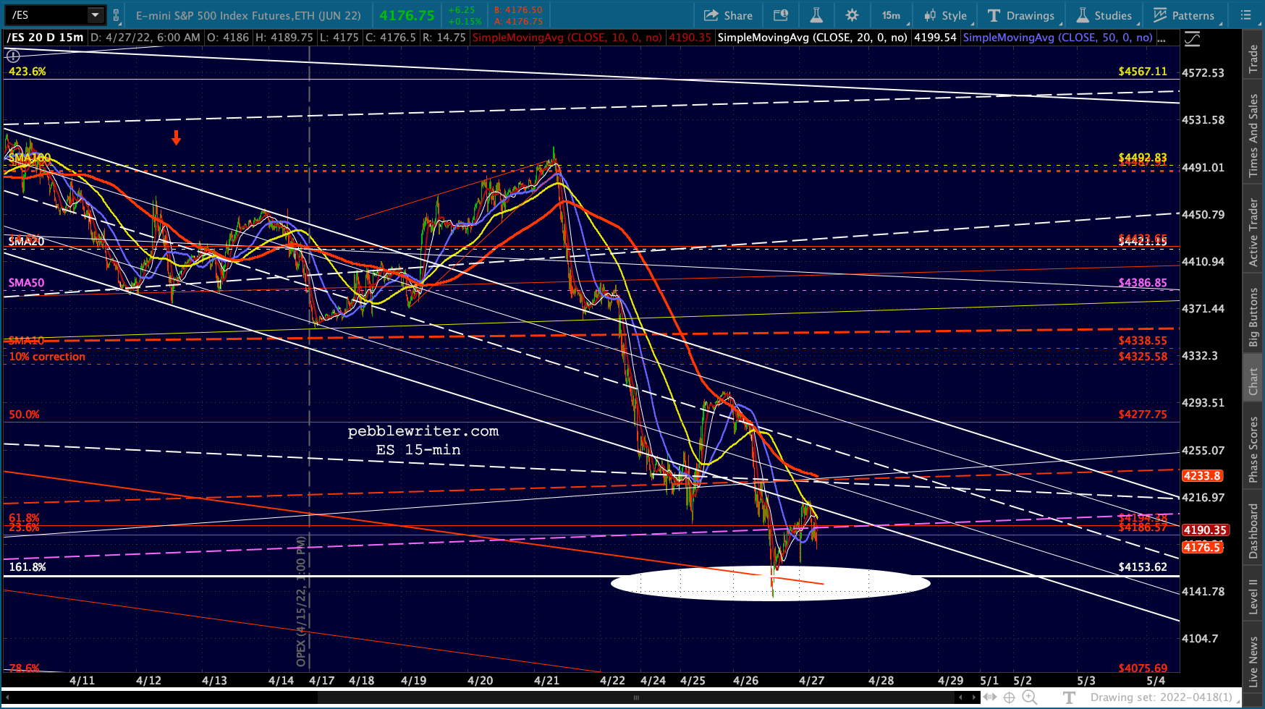Open the 15m timeframe dropdown

click(x=893, y=15)
